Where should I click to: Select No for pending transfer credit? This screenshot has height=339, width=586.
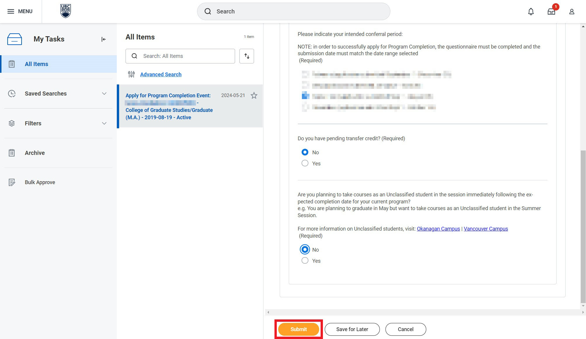click(x=305, y=152)
